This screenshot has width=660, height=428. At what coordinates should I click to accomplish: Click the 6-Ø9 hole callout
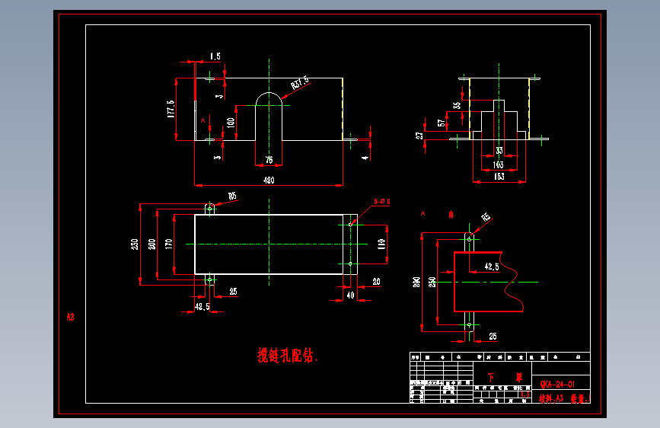[382, 202]
